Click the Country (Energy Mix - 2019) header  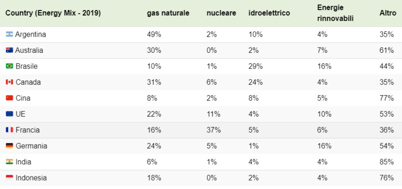[x=53, y=13]
